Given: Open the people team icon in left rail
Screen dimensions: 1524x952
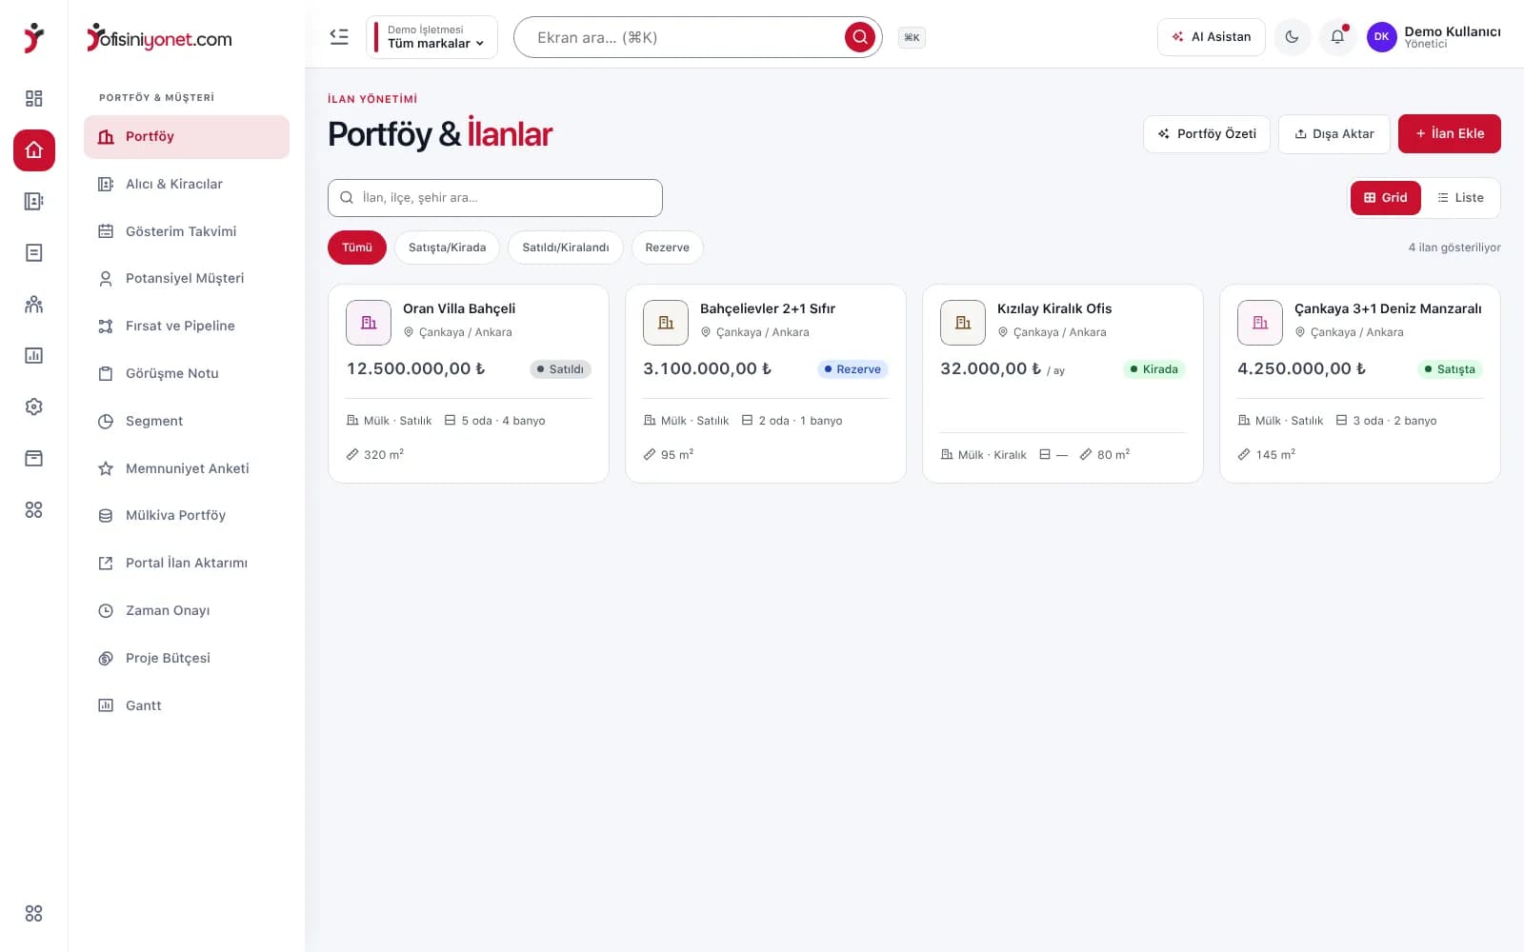Looking at the screenshot, I should pyautogui.click(x=33, y=304).
